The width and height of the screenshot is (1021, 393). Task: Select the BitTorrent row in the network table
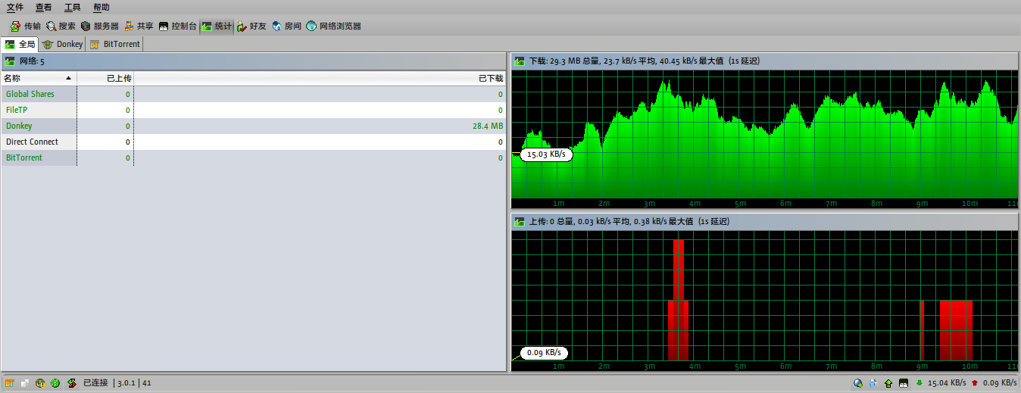click(253, 158)
